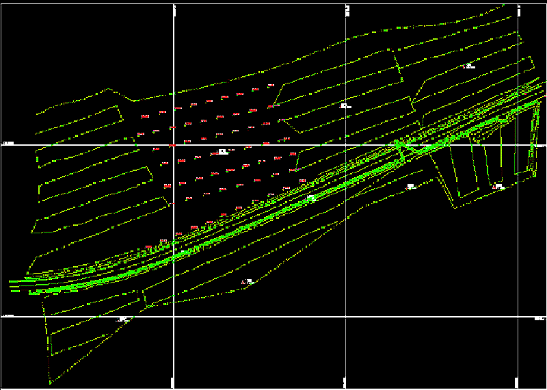The height and width of the screenshot is (390, 547).
Task: Click intersection of left vertical and lower horizontal gridlines
Action: coord(175,317)
